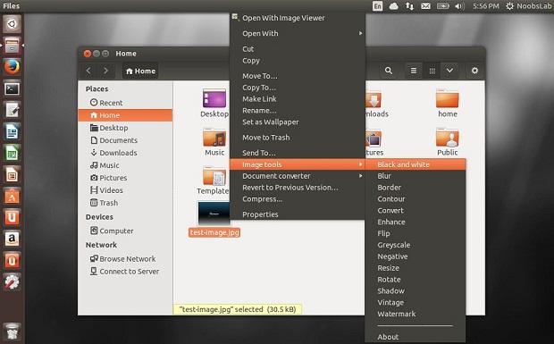Switch to list view in Files
Viewport: 554px width, 344px height.
pyautogui.click(x=414, y=71)
